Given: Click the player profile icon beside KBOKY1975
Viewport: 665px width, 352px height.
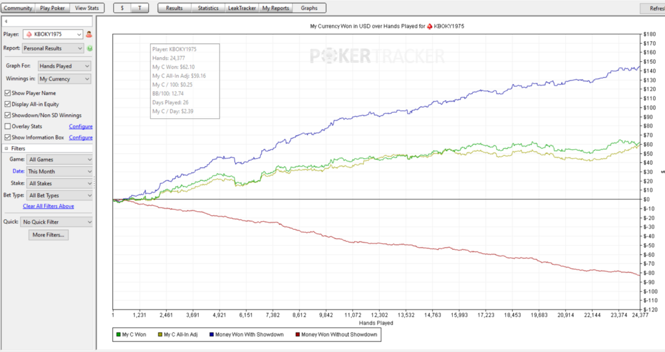Looking at the screenshot, I should [89, 34].
